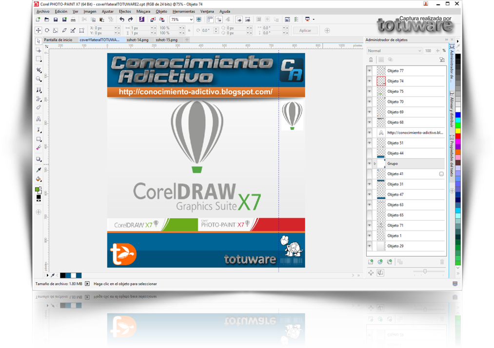Toggle visibility of Grupo layer
This screenshot has width=494, height=348.
369,164
